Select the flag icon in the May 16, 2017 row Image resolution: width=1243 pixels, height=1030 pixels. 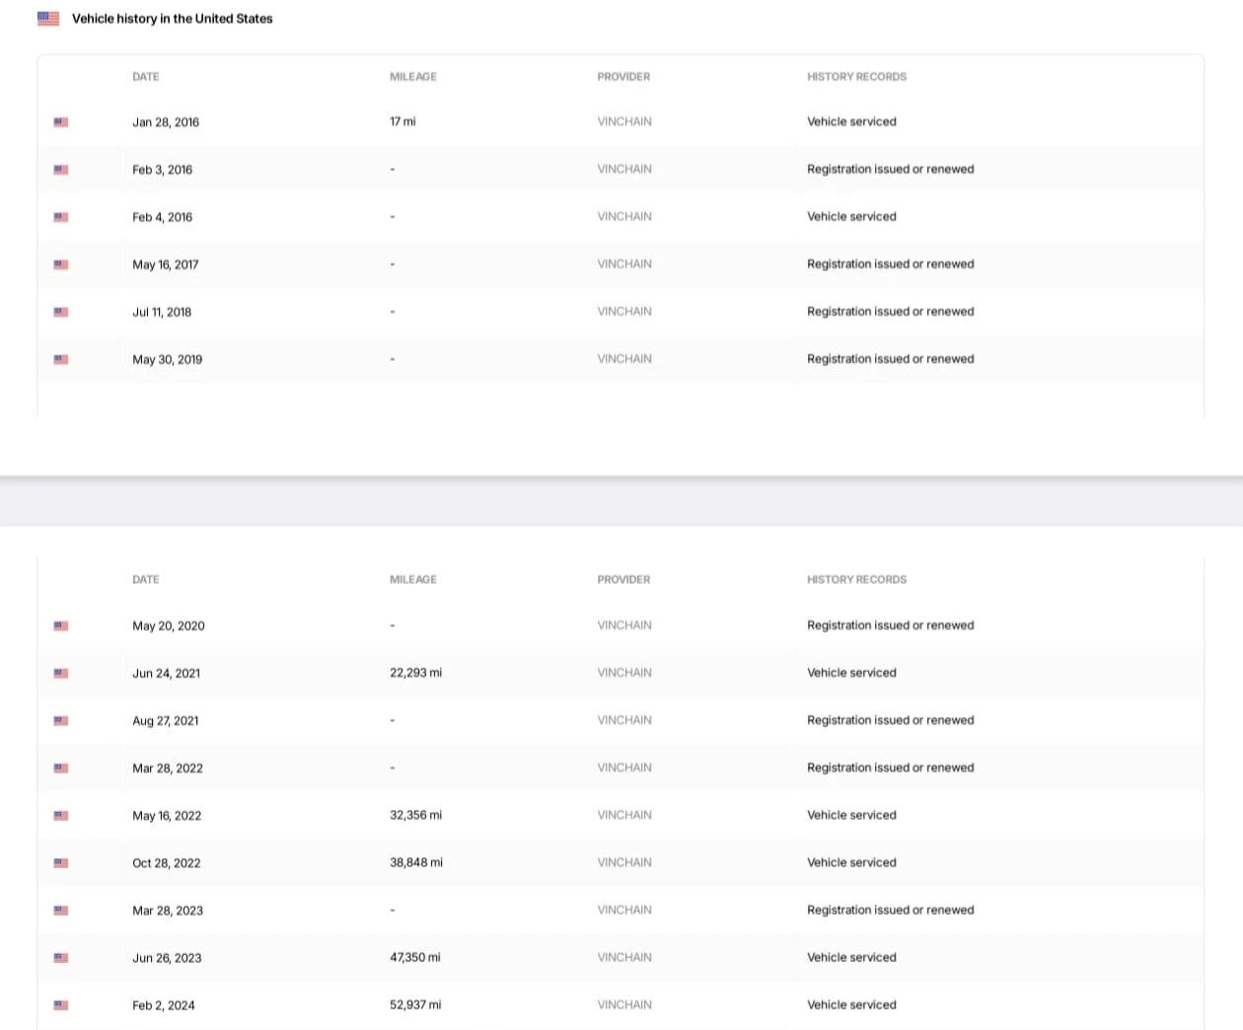click(x=61, y=264)
